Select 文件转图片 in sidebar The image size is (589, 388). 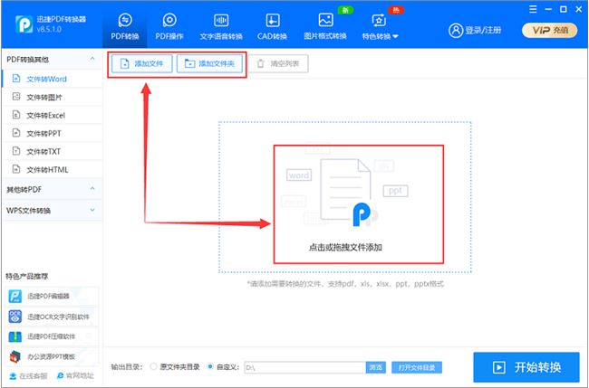pos(53,97)
